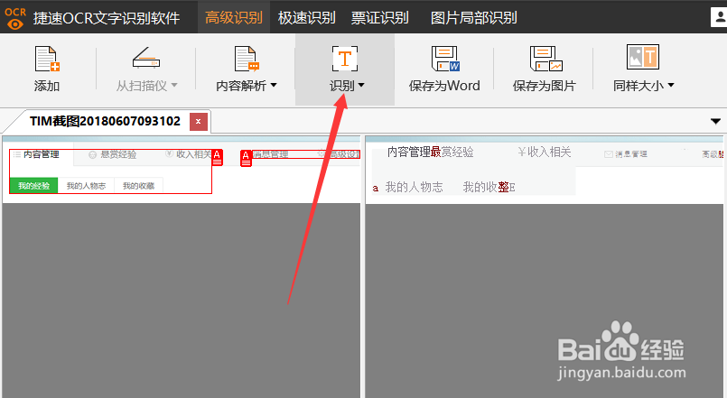Click the 保存为Word label
This screenshot has width=727, height=398.
click(x=444, y=86)
